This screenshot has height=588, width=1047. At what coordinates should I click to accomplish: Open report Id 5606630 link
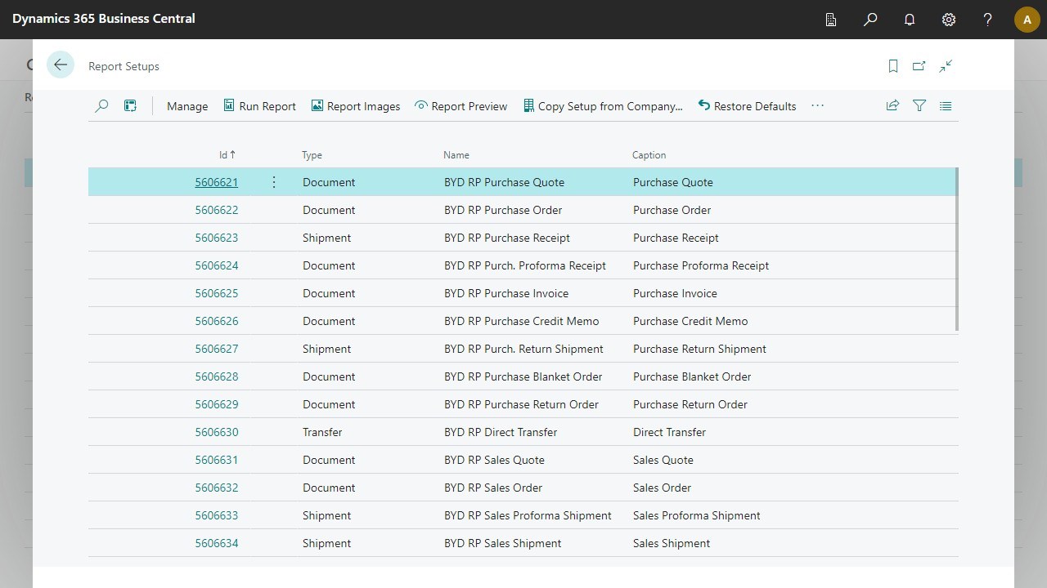click(x=216, y=432)
